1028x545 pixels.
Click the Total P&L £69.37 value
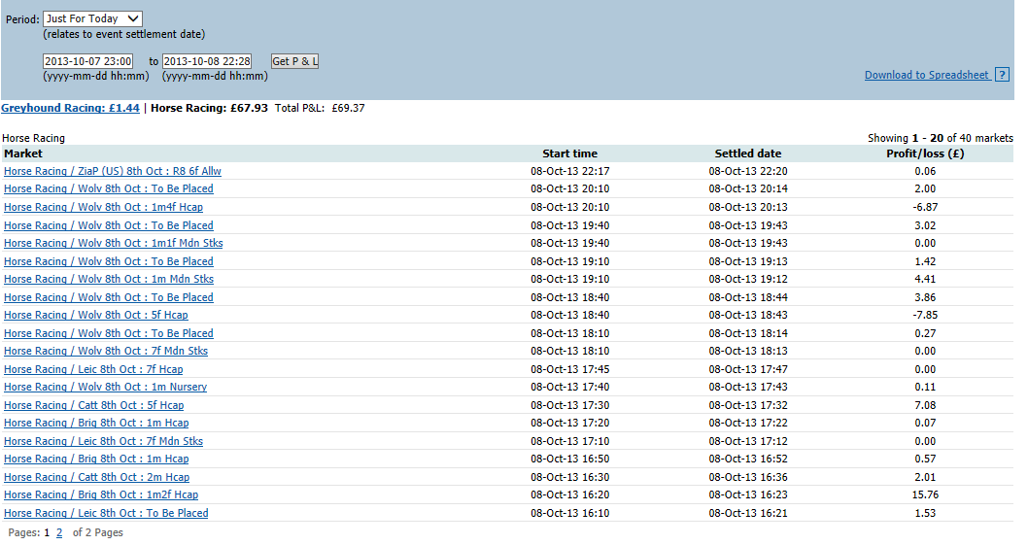click(x=348, y=108)
